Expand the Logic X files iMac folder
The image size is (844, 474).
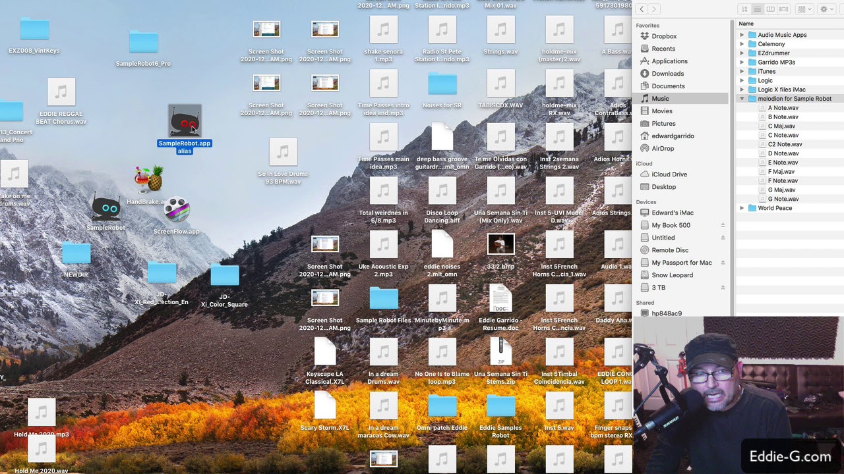[x=742, y=90]
